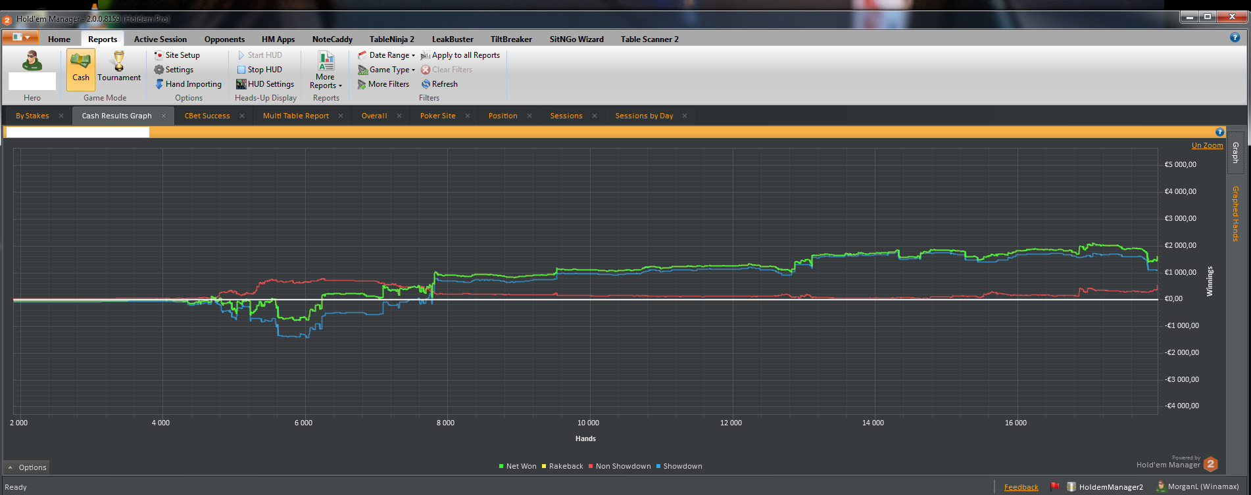This screenshot has height=495, width=1251.
Task: Click the Un Zoom link
Action: (1208, 145)
